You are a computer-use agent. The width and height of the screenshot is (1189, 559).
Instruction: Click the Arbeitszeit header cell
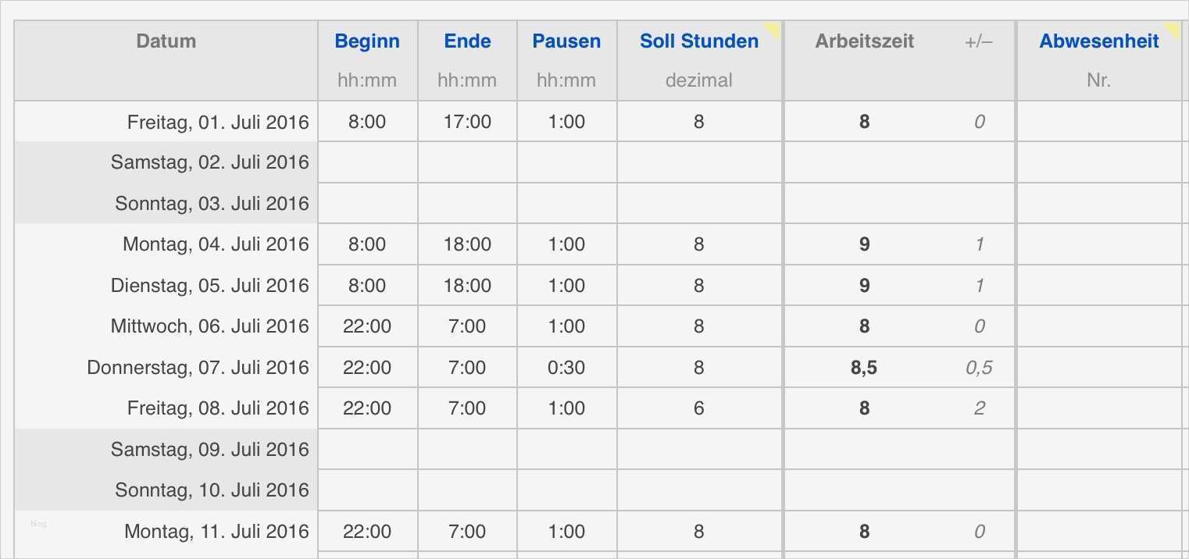(x=864, y=41)
